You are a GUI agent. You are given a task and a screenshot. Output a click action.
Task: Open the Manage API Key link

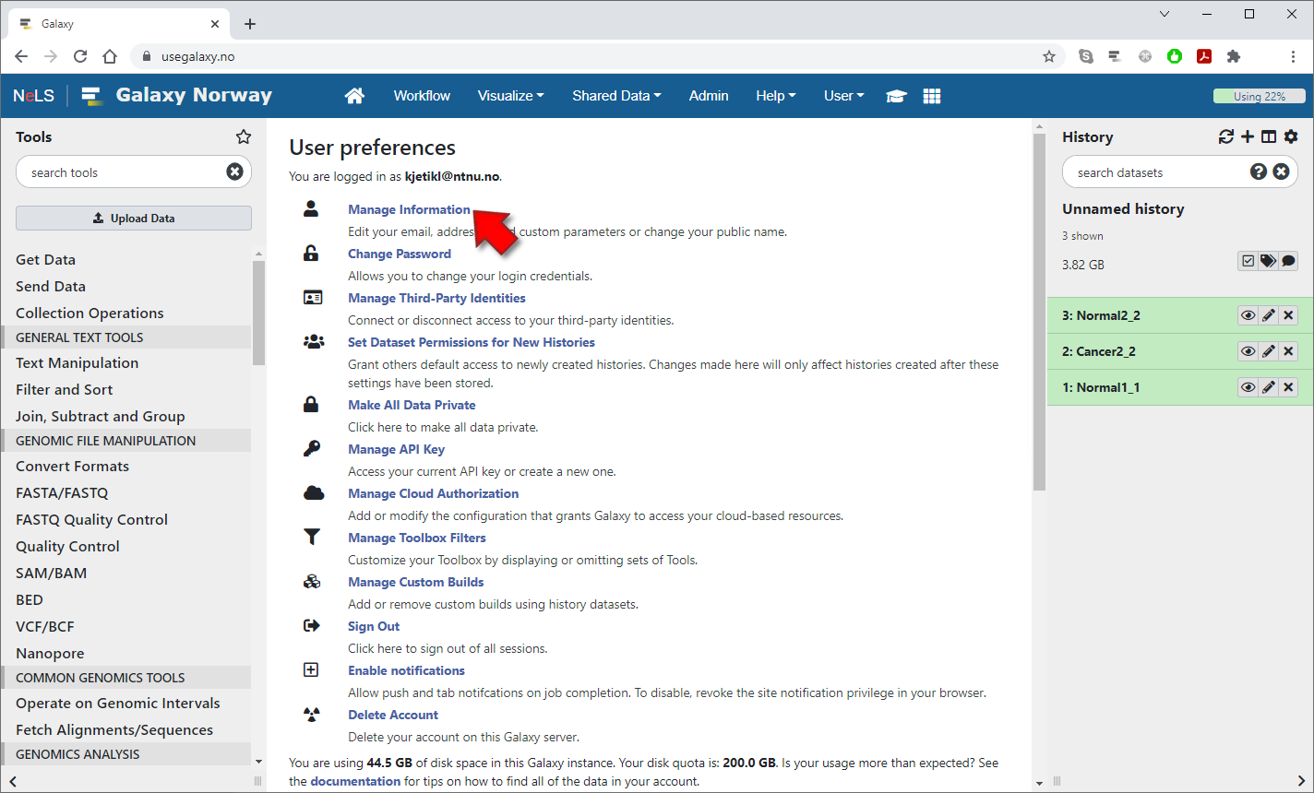(396, 449)
